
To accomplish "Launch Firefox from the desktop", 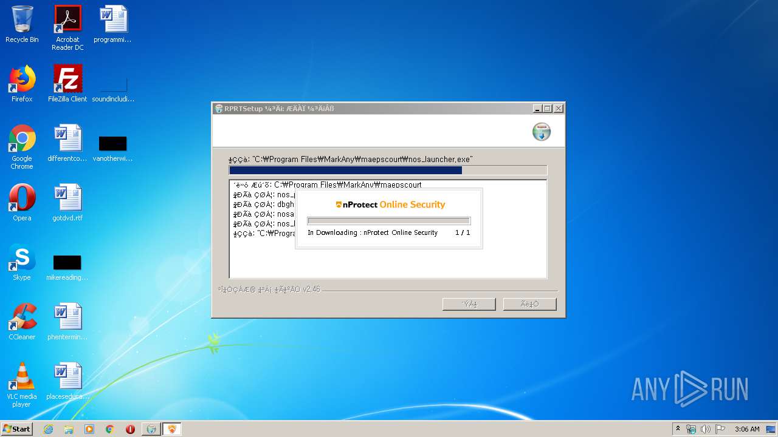I will coord(22,84).
